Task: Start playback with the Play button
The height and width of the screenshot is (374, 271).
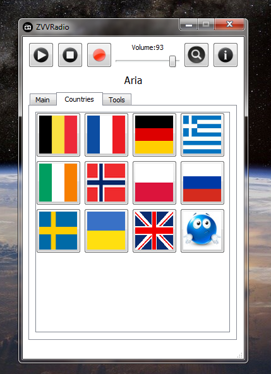Action: pyautogui.click(x=41, y=55)
